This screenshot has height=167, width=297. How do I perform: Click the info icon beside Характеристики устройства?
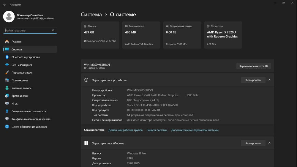tap(86, 80)
